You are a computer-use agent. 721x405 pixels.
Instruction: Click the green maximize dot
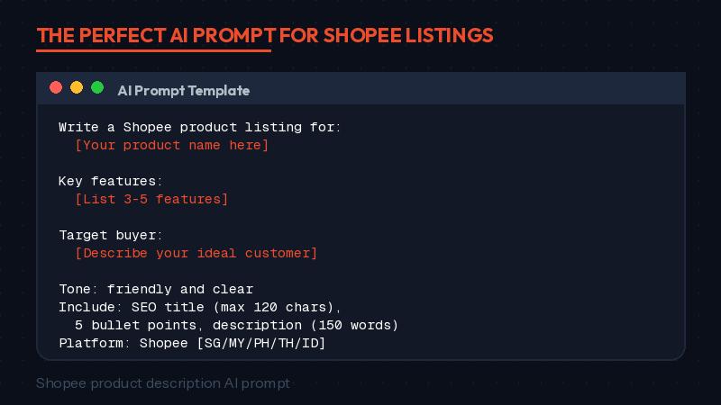(x=97, y=88)
